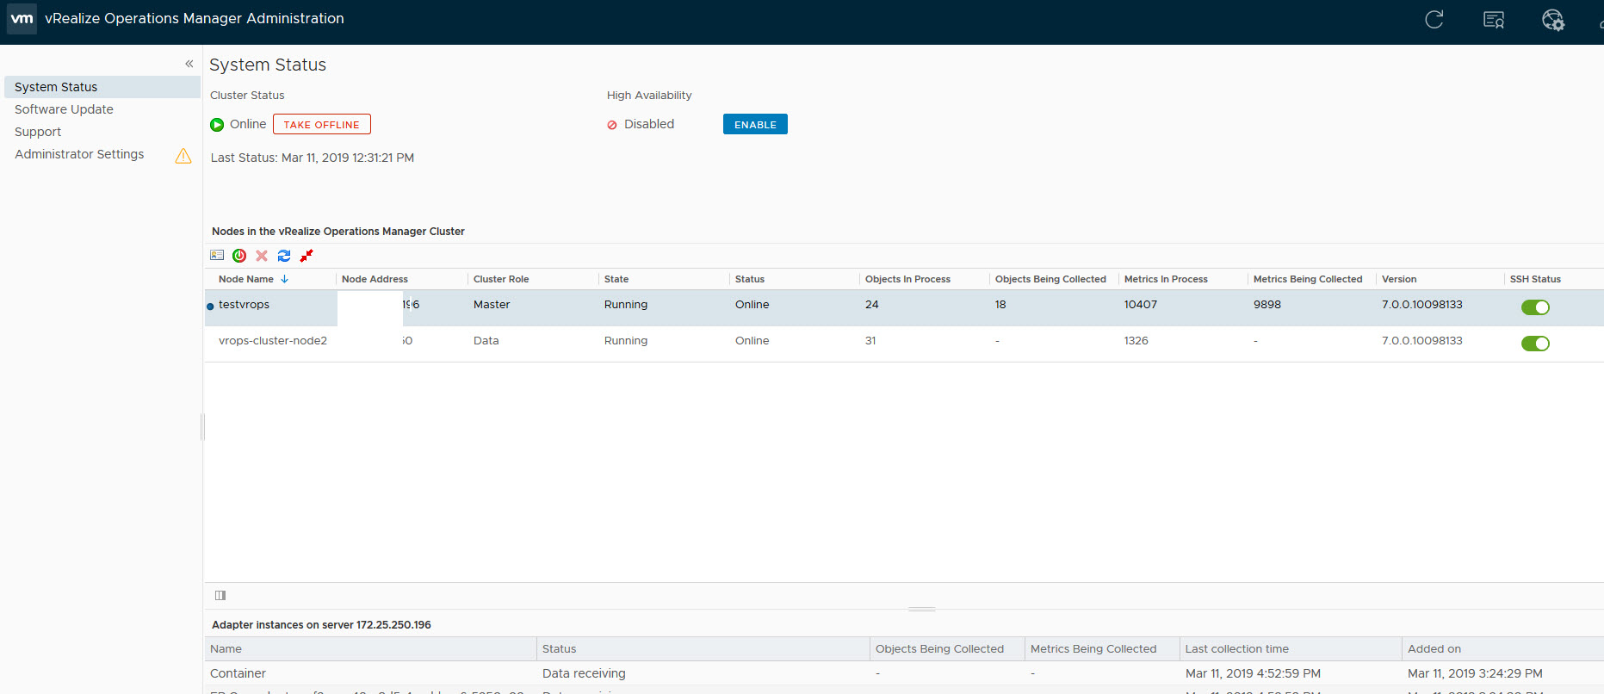Screen dimensions: 1604x694
Task: Click the Administrator Settings warning triangle
Action: point(183,156)
